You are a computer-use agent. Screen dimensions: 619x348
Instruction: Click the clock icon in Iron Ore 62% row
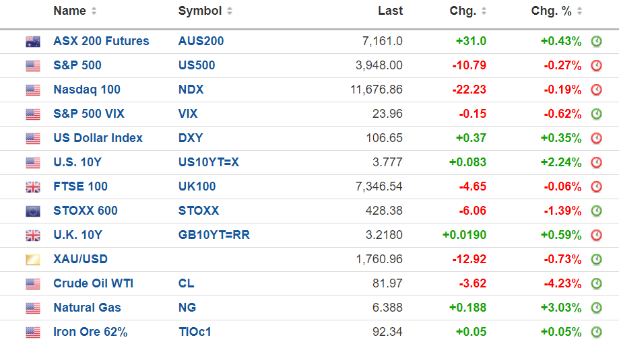596,332
